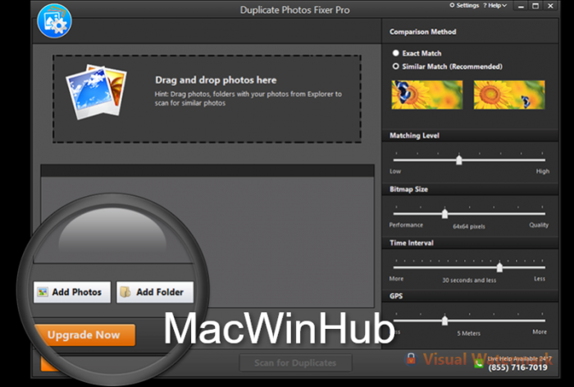574x387 pixels.
Task: Click the Bitmap Size section header
Action: [408, 189]
